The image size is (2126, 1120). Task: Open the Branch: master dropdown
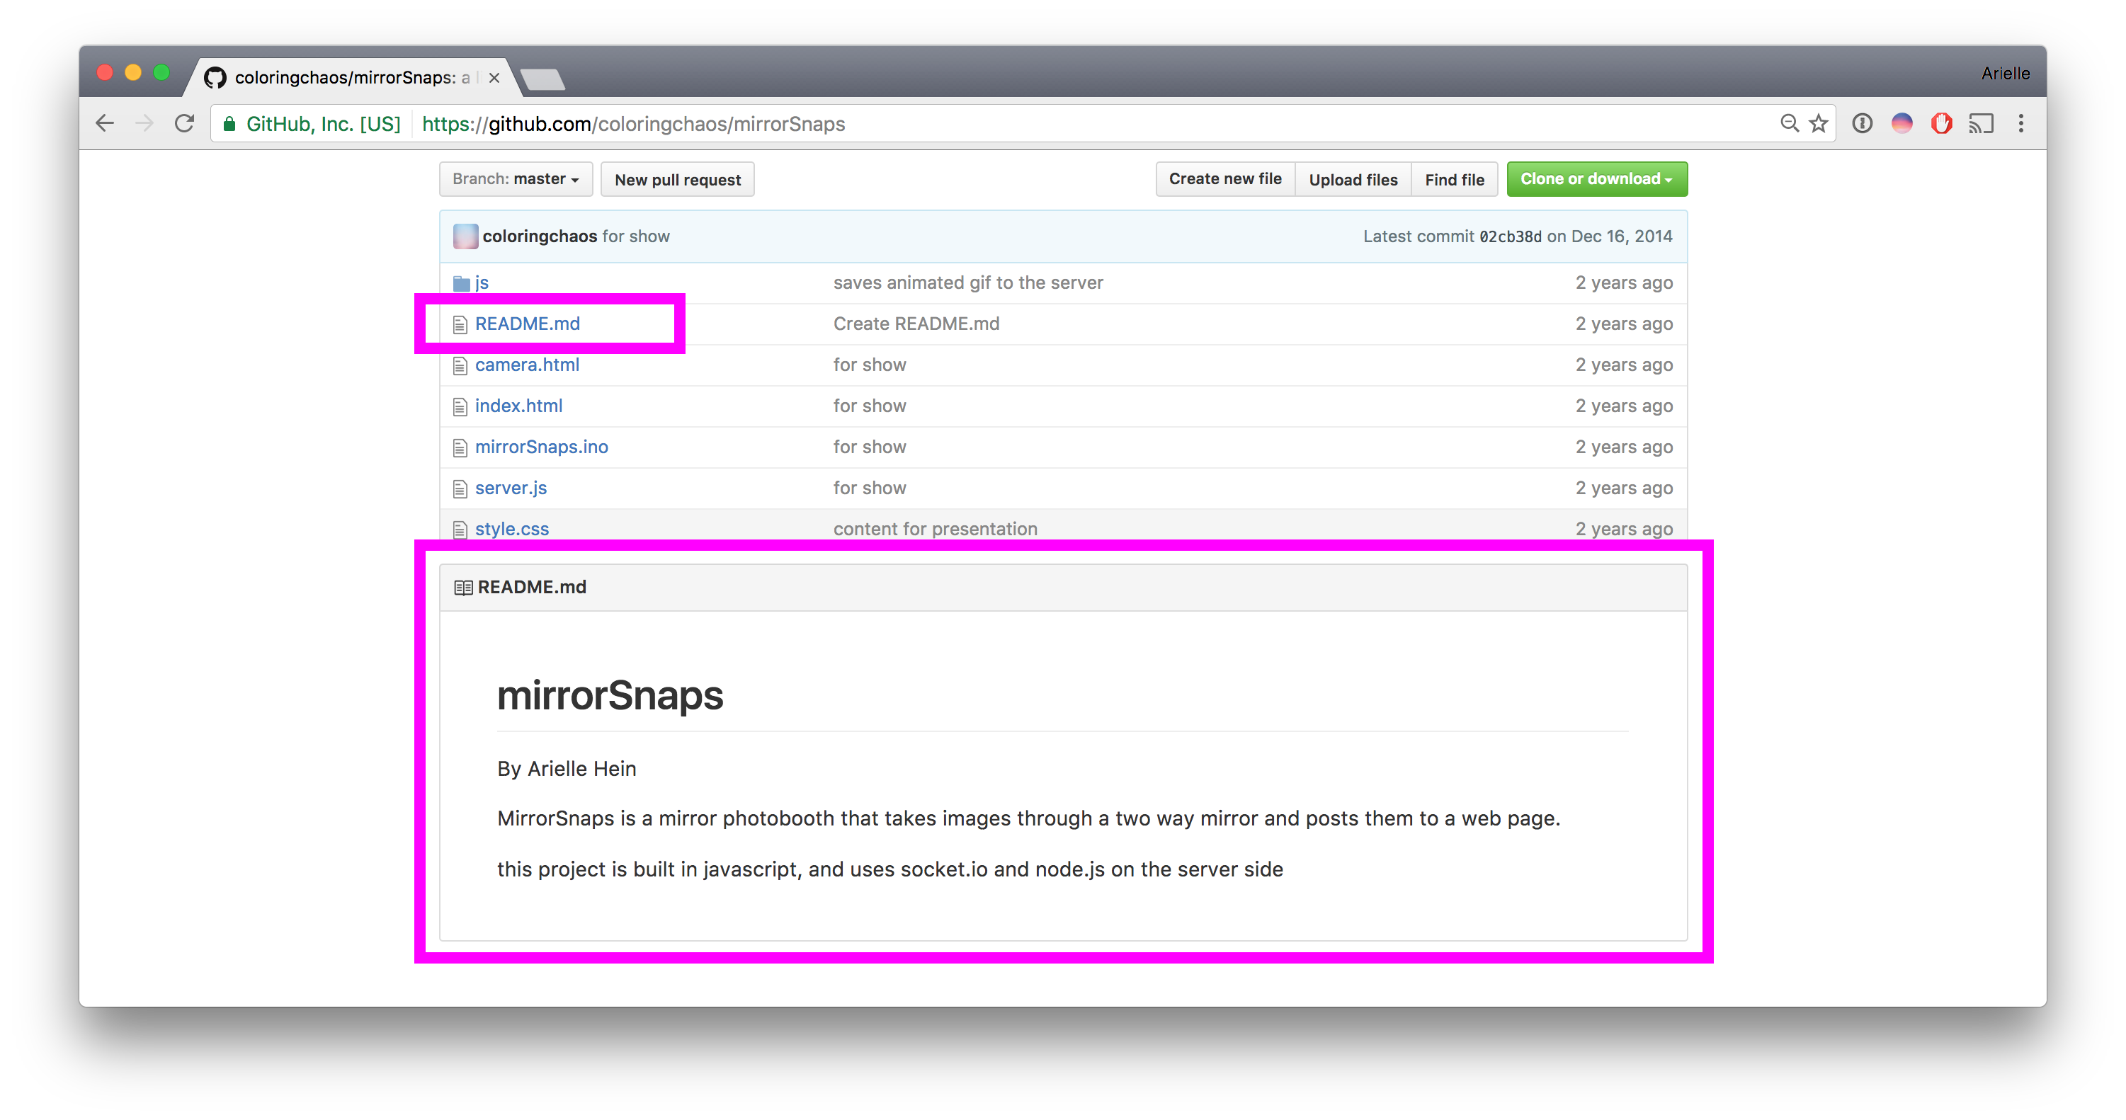(516, 179)
